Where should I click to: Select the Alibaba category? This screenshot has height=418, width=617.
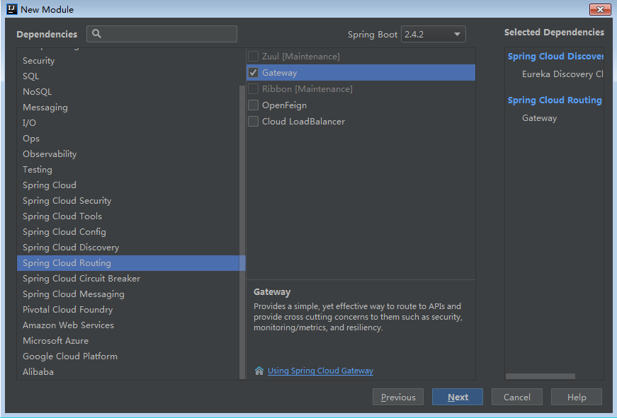[x=38, y=371]
